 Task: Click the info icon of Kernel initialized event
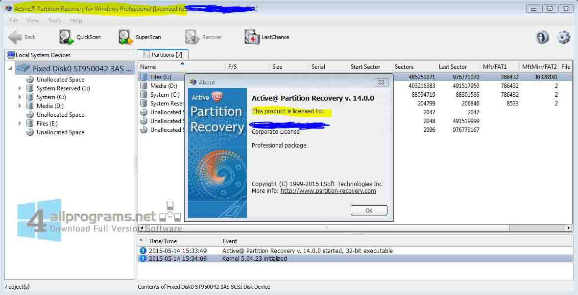[143, 259]
